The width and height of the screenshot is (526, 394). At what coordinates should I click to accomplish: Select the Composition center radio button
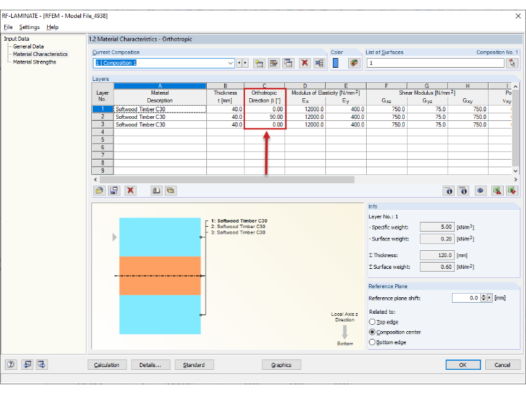372,332
